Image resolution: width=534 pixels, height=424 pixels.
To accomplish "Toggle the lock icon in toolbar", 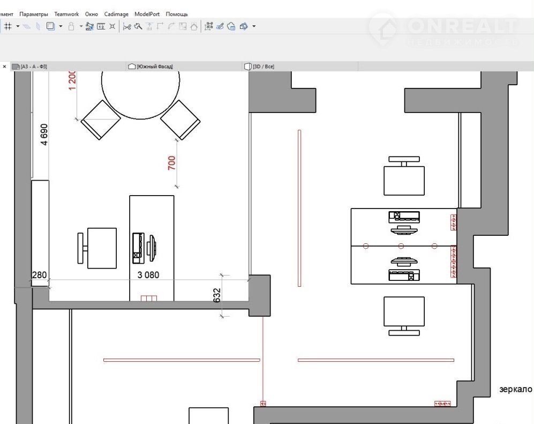I will pos(71,26).
